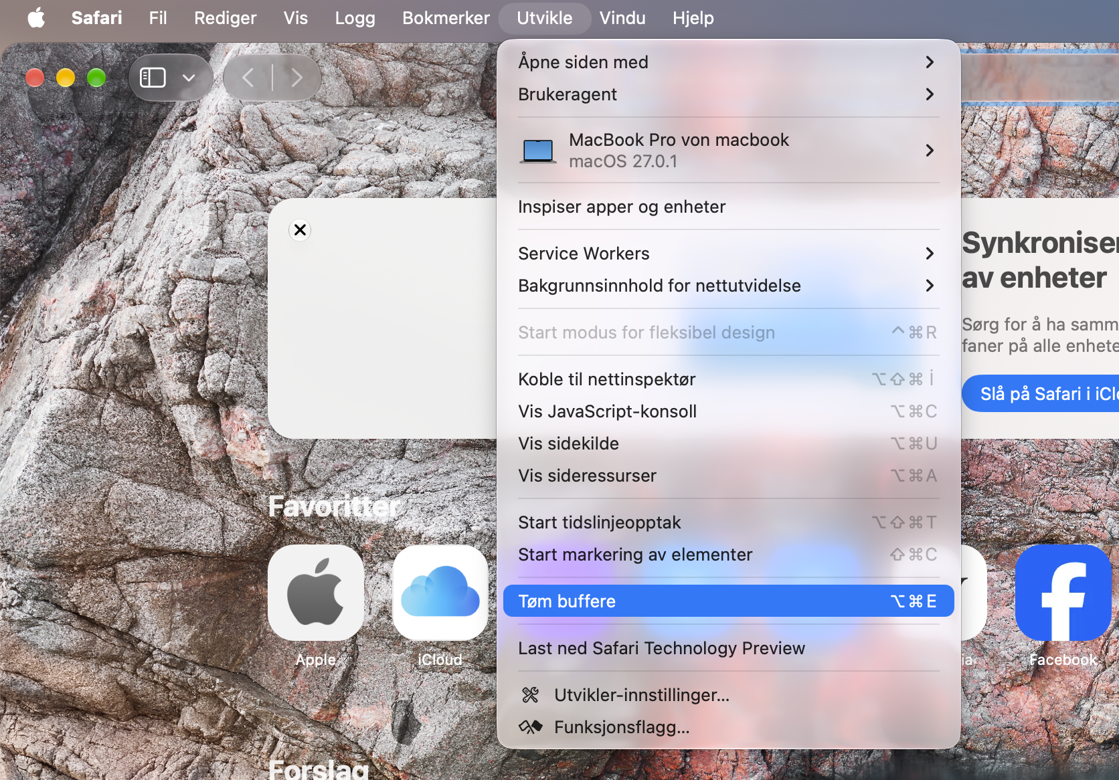Toggle the Safari sidebar icon
Viewport: 1119px width, 780px height.
tap(153, 78)
